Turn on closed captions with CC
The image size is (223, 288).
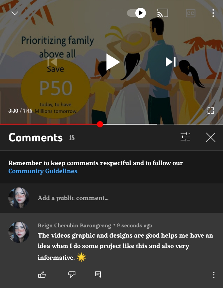point(190,13)
